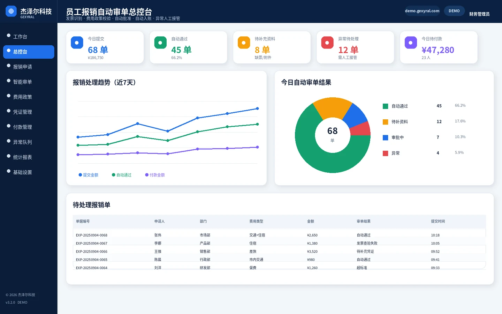This screenshot has width=502, height=314.
Task: Click the 发票查验失败 result cell
Action: [x=367, y=243]
